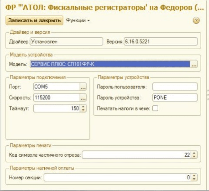
Task: Click the 'Параметры наличной оплаты' group label
Action: (x=42, y=168)
